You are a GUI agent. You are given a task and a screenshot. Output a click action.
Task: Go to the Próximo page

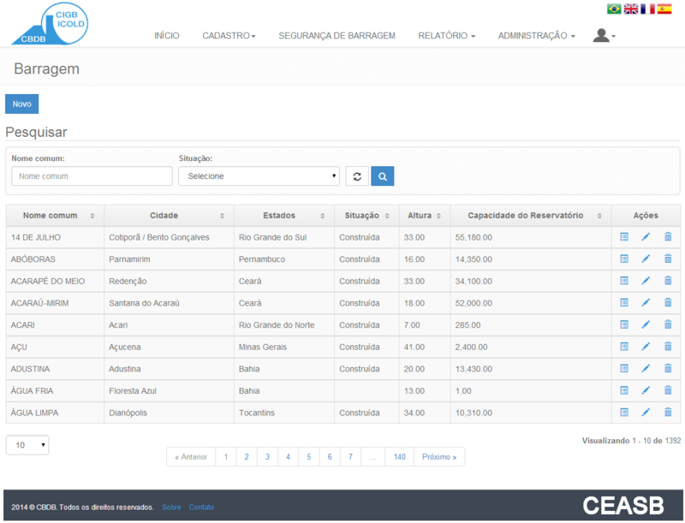pos(439,457)
